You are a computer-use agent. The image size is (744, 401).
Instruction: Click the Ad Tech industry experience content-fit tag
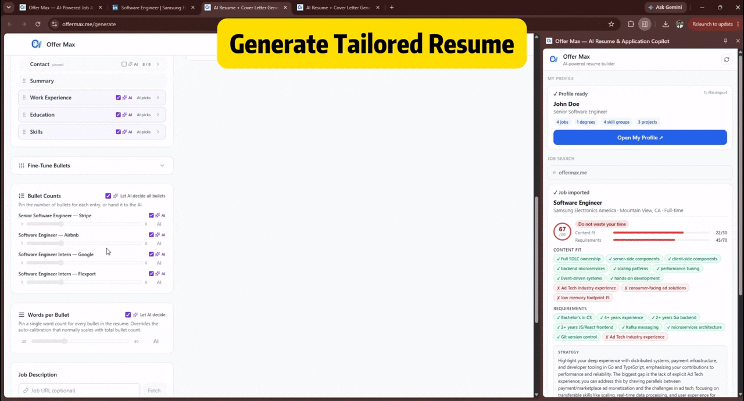coord(586,288)
